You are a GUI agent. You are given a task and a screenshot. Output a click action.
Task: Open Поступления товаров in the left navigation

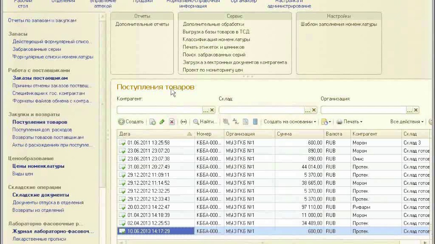pos(40,122)
